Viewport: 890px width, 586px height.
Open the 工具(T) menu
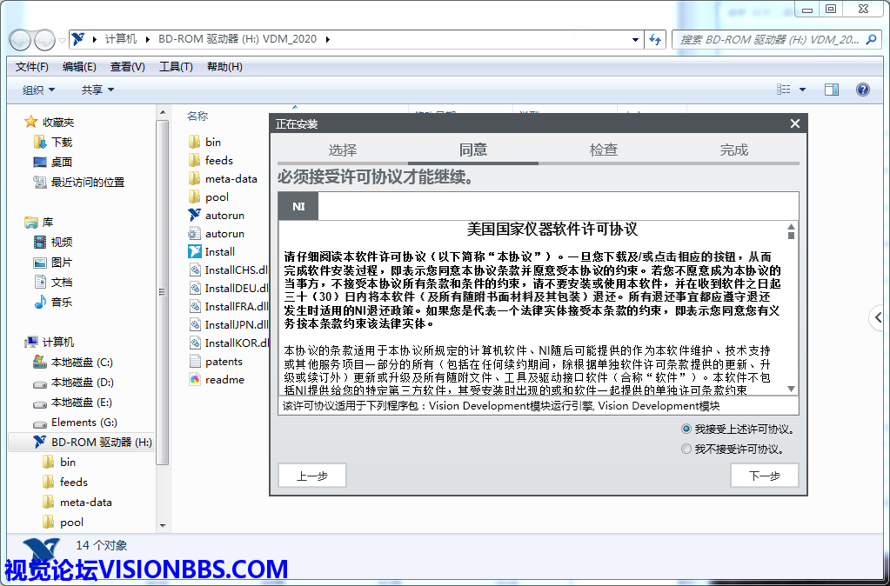pos(175,67)
